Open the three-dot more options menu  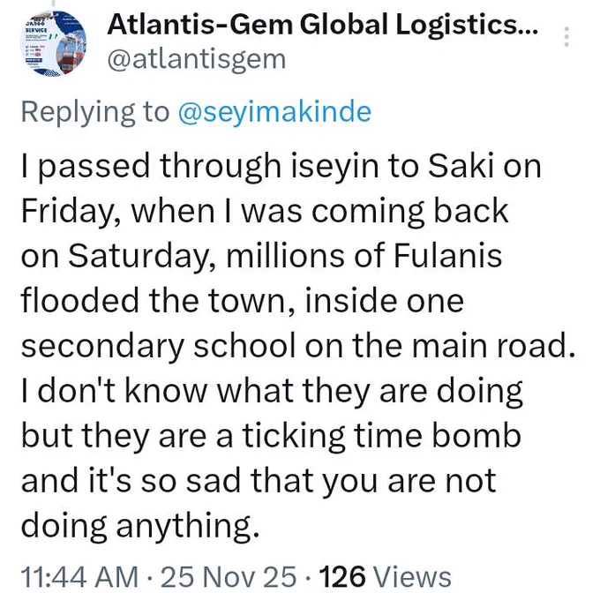click(566, 37)
